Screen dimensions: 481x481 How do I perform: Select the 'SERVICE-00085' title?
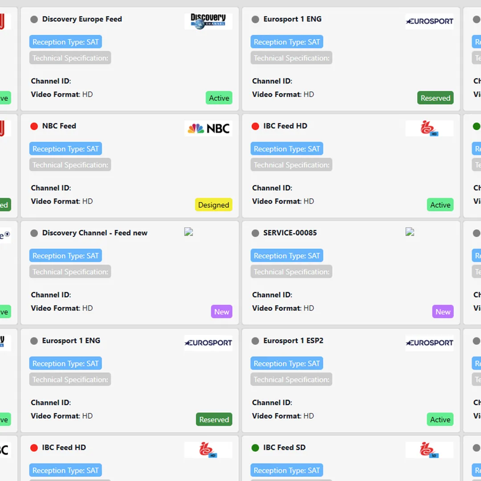pos(290,233)
